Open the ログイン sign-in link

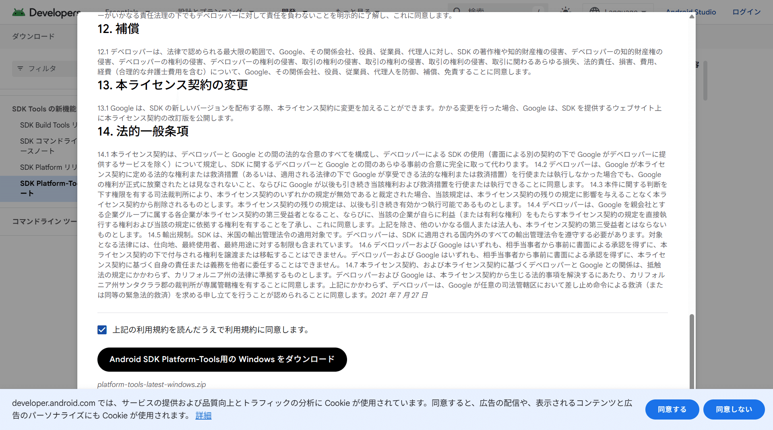coord(746,12)
